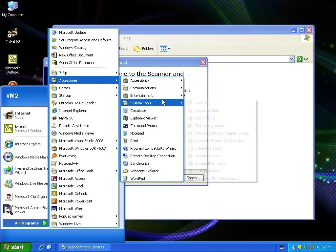This screenshot has height=252, width=336.
Task: Open Microsoft Access Snapshot Viewer
Action: coord(25,210)
